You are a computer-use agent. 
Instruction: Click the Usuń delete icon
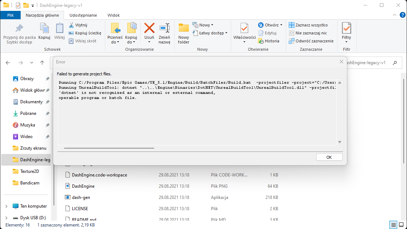pos(149,28)
